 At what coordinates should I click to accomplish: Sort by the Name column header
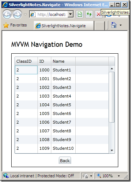click(x=63, y=61)
